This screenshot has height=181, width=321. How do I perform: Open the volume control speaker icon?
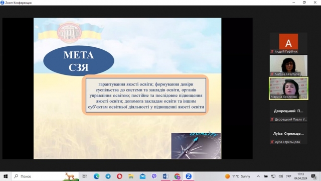point(281,176)
